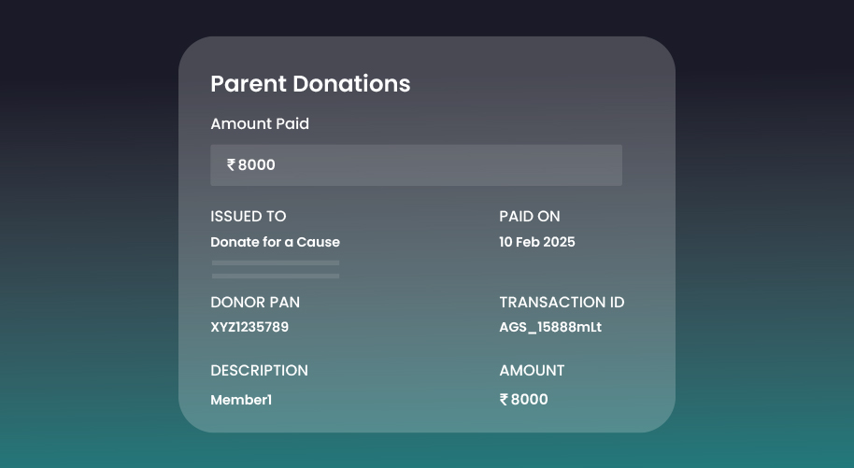This screenshot has height=468, width=854.
Task: Click the rupee icon in Amount Paid field
Action: tap(231, 165)
